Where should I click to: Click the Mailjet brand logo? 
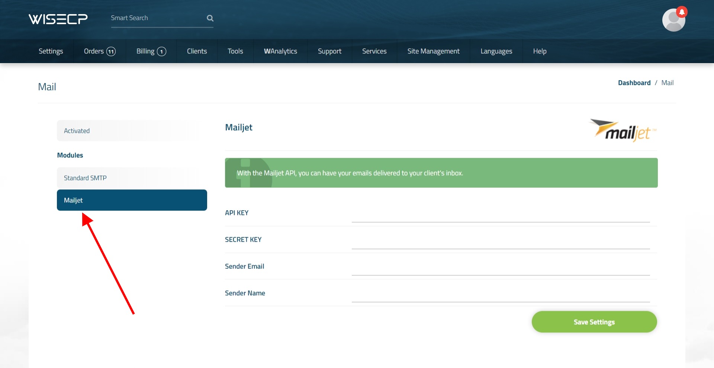[x=623, y=130]
